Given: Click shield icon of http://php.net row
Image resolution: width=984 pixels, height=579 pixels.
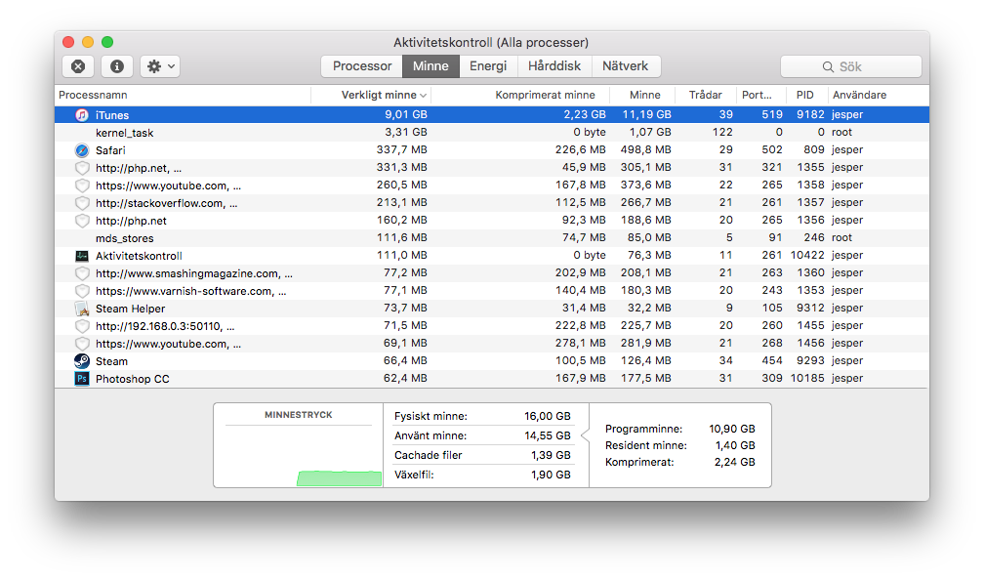Looking at the screenshot, I should point(82,221).
